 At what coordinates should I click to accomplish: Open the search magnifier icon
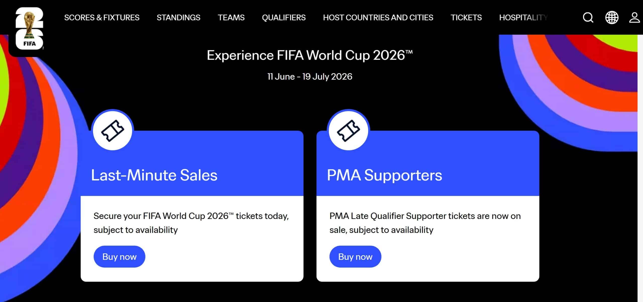pos(588,18)
